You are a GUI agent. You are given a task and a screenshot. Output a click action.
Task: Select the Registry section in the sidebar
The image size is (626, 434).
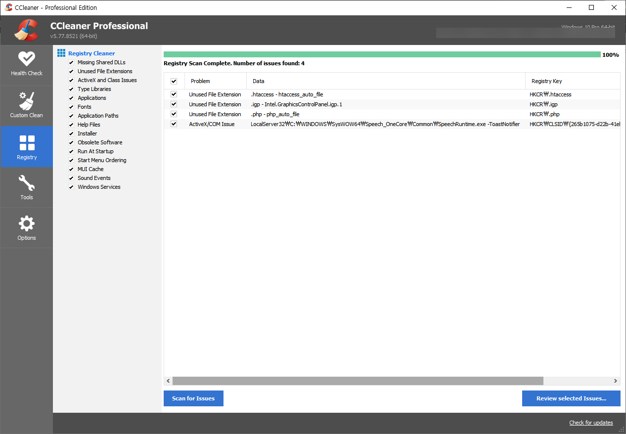coord(27,147)
